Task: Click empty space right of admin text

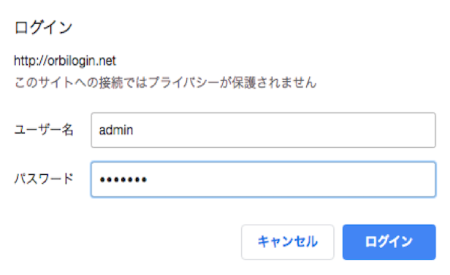Action: click(284, 131)
